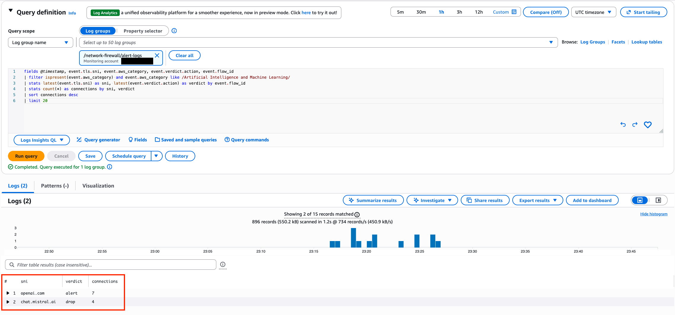Open the Fields panel
The image size is (675, 315).
138,140
